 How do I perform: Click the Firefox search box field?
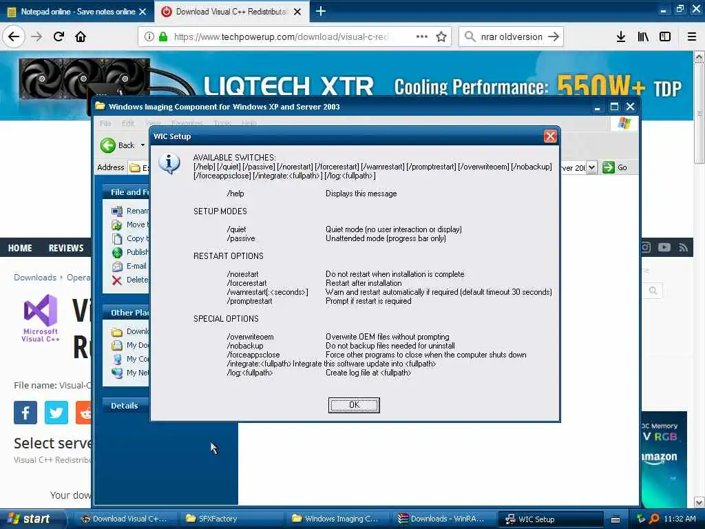(512, 37)
